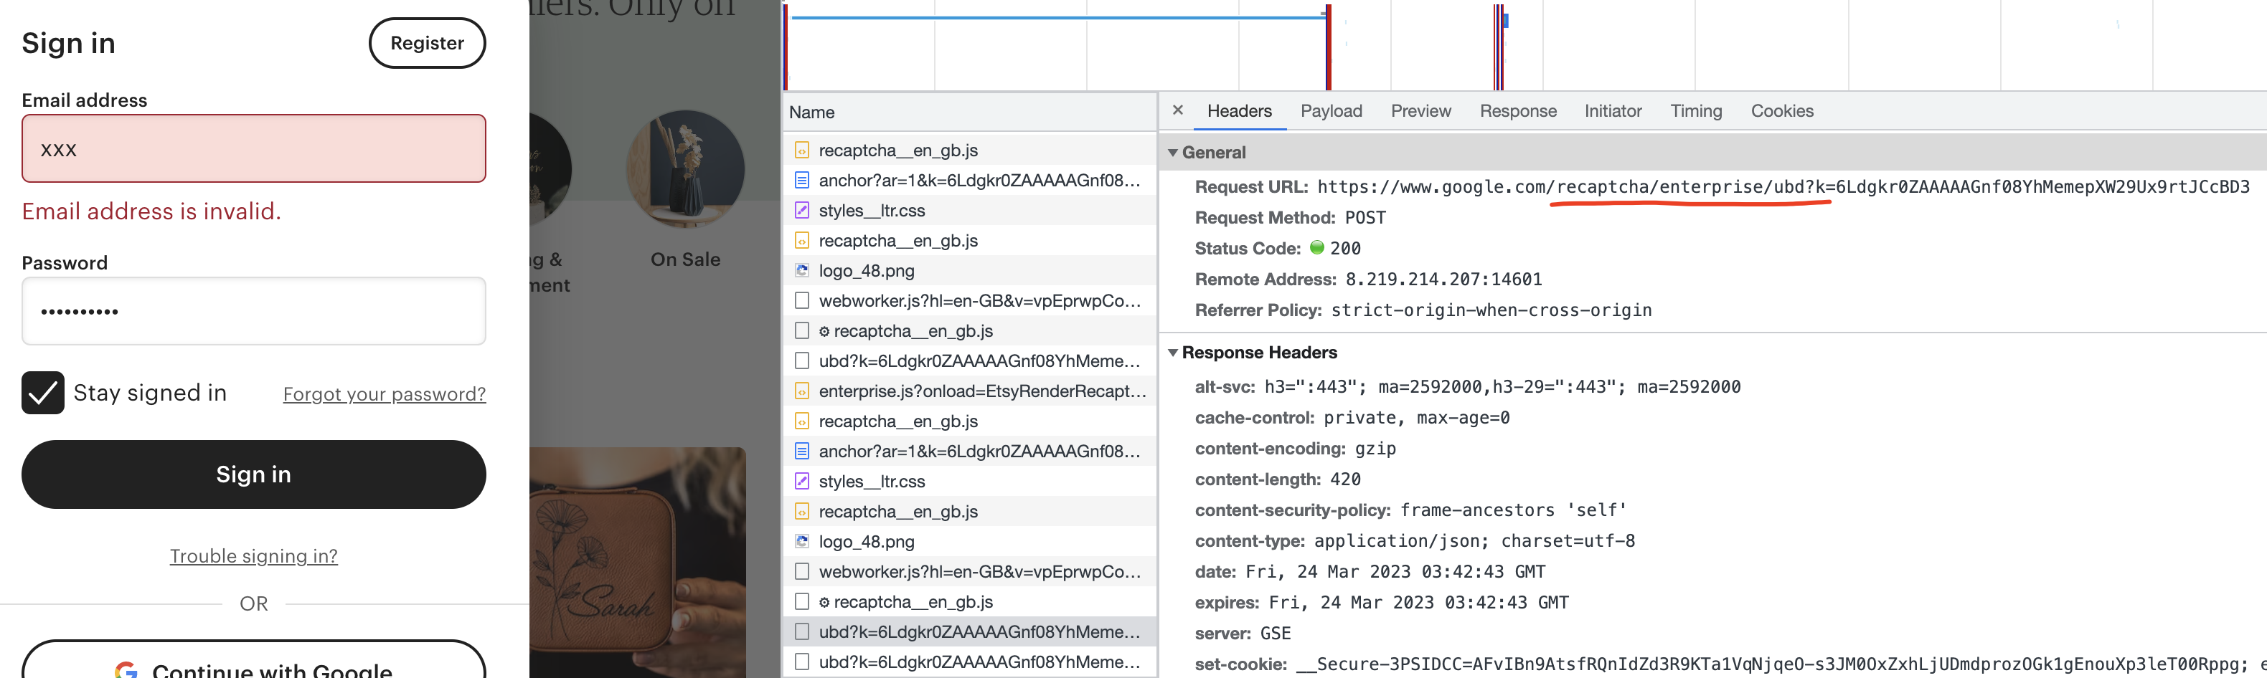Uncheck the Stay signed in checkbox
The height and width of the screenshot is (678, 2267).
43,392
